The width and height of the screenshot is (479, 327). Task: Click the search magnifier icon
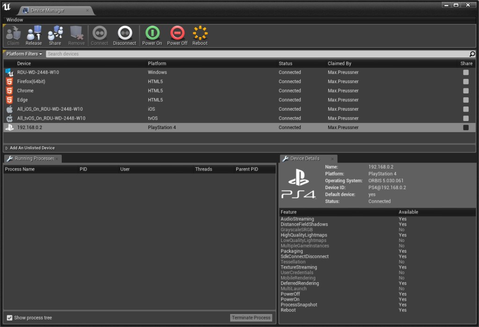[472, 54]
